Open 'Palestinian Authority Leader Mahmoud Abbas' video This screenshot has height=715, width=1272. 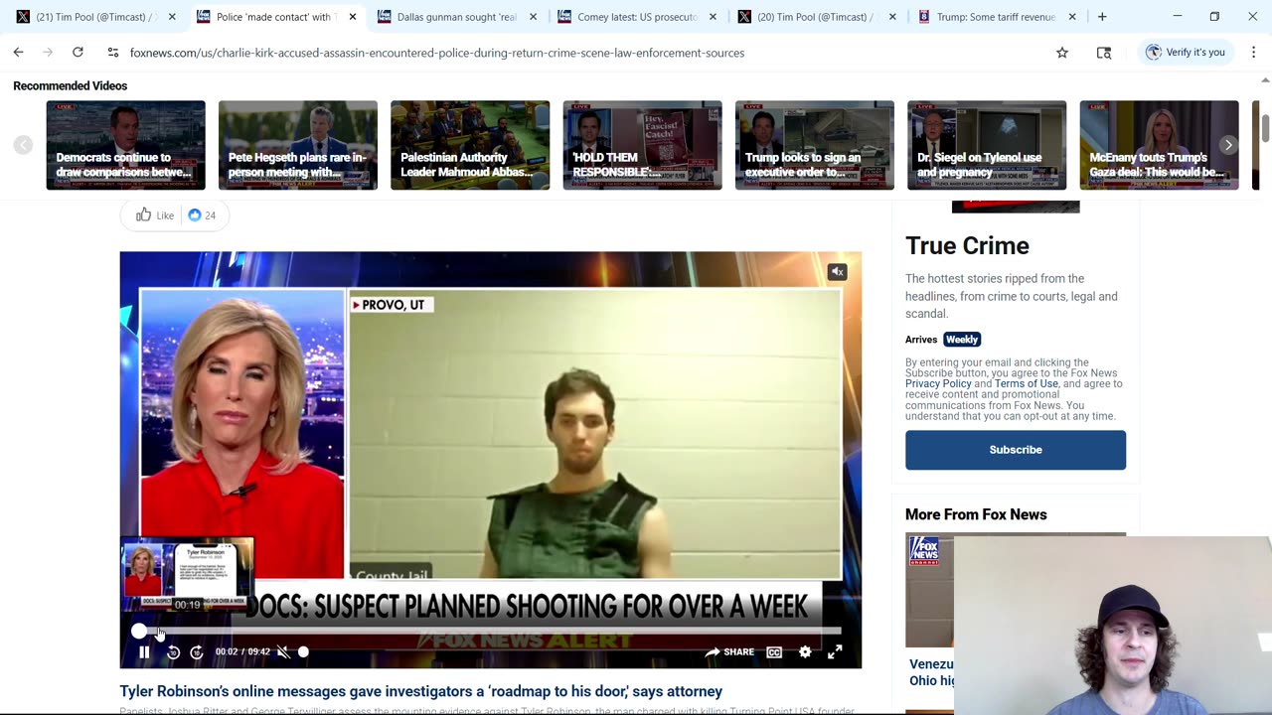(x=470, y=145)
